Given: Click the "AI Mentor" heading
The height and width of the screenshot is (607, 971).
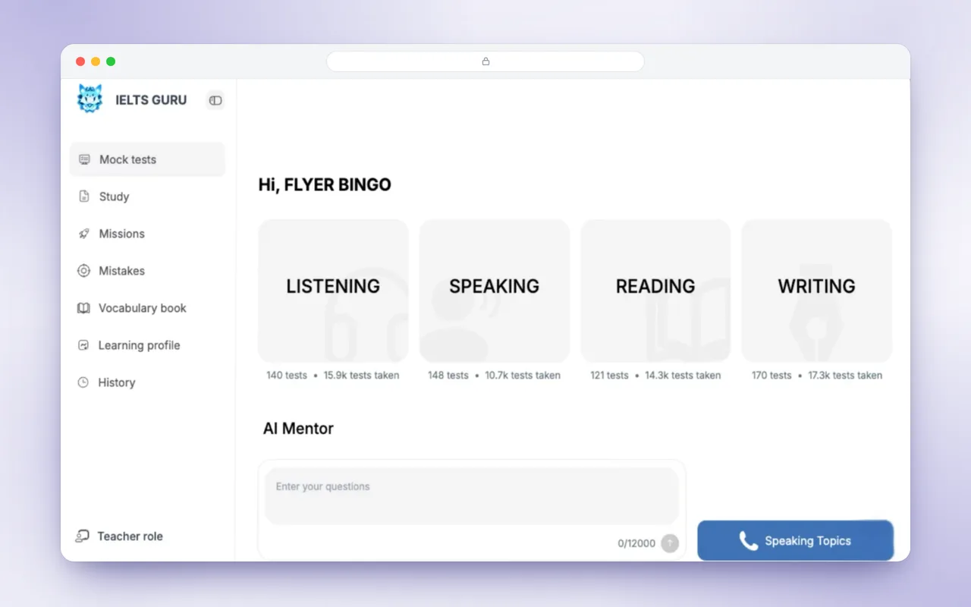Looking at the screenshot, I should (298, 429).
